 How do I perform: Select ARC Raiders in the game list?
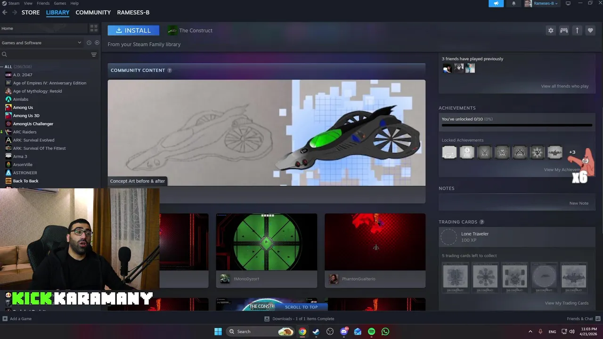[x=24, y=132]
